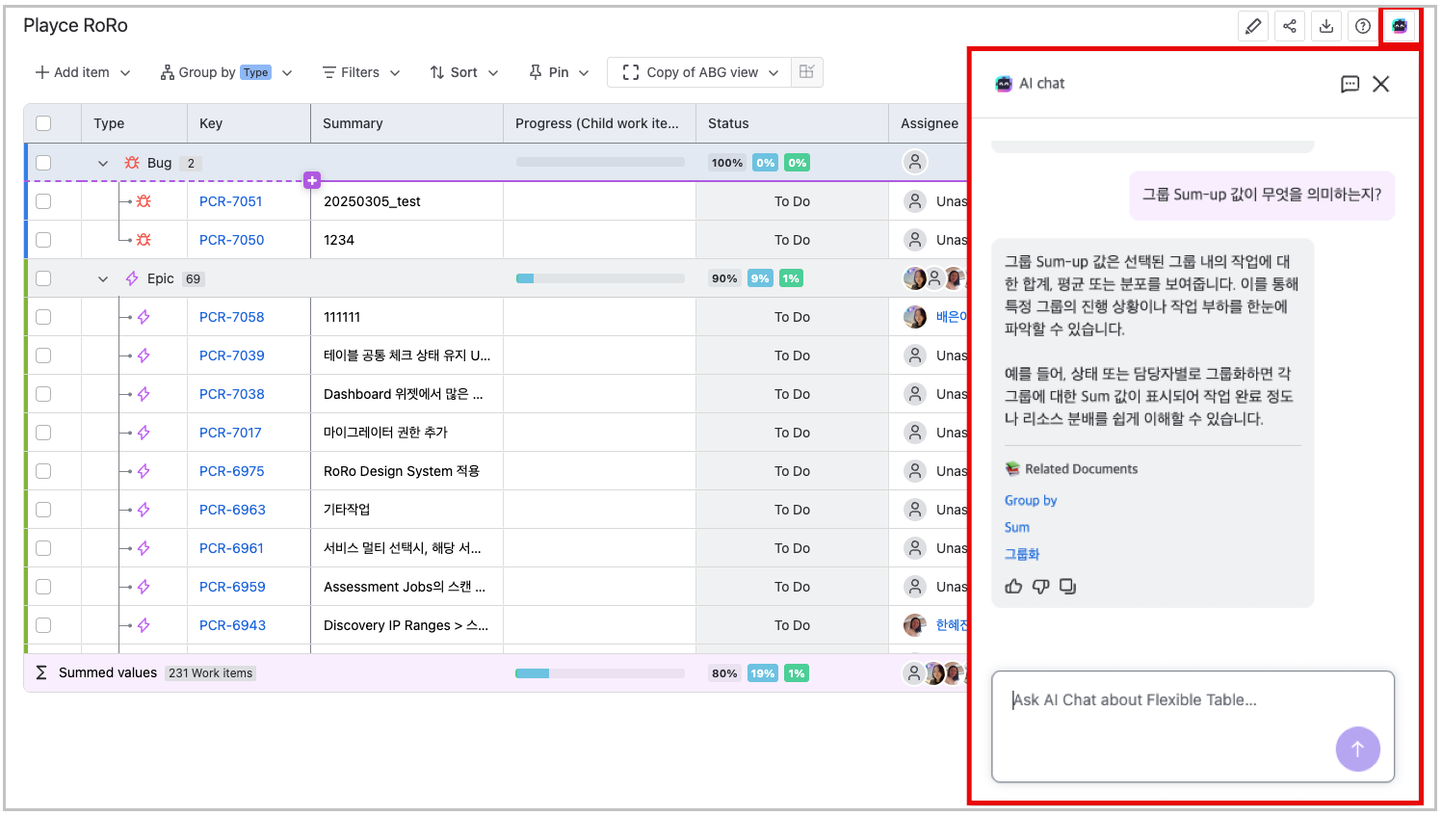Copy the AI chat answer using copy icon
1442x816 pixels.
pos(1067,585)
